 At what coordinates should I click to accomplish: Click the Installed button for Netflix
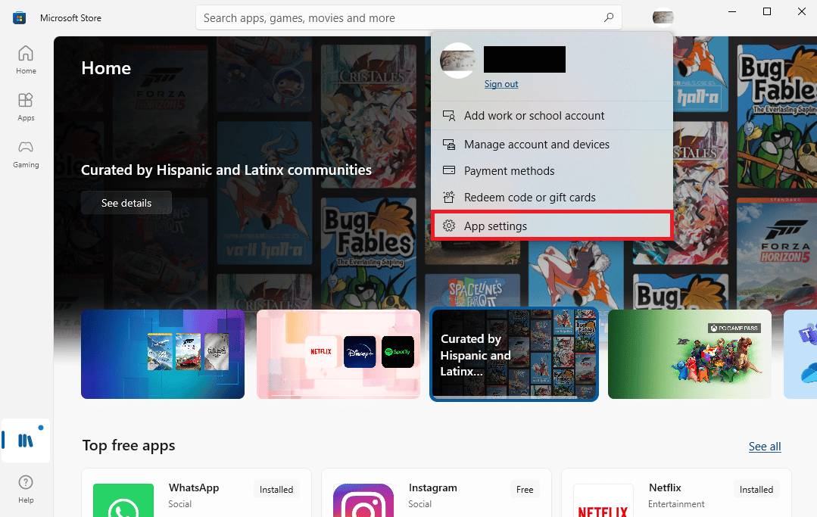tap(756, 490)
